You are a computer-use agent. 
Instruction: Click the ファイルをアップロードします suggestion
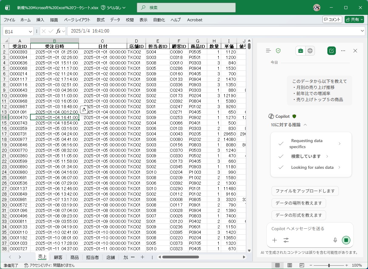click(x=305, y=191)
